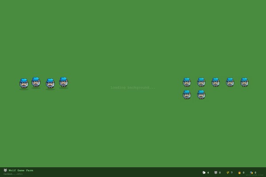Select second sheep in right group's bottom row
This screenshot has height=177, width=266.
pyautogui.click(x=201, y=95)
